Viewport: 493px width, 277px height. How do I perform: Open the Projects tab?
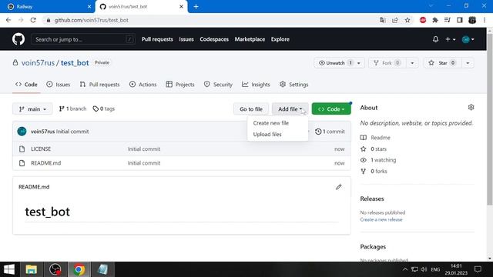pyautogui.click(x=180, y=85)
